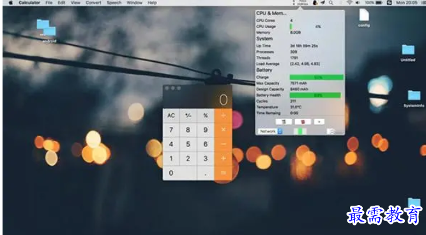Open the Network dropdown in stats panel
This screenshot has height=235, width=426.
(270, 131)
